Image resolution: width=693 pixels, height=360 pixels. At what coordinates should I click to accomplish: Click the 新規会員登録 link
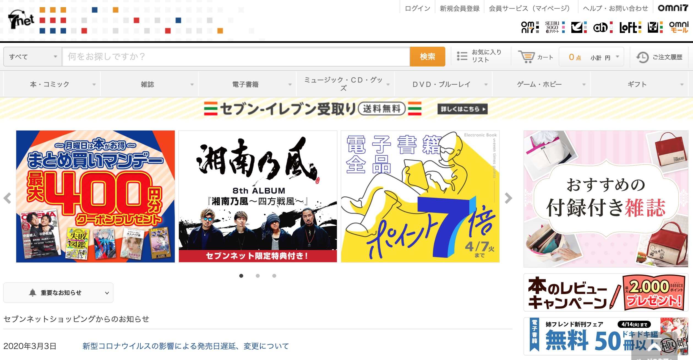pyautogui.click(x=460, y=8)
